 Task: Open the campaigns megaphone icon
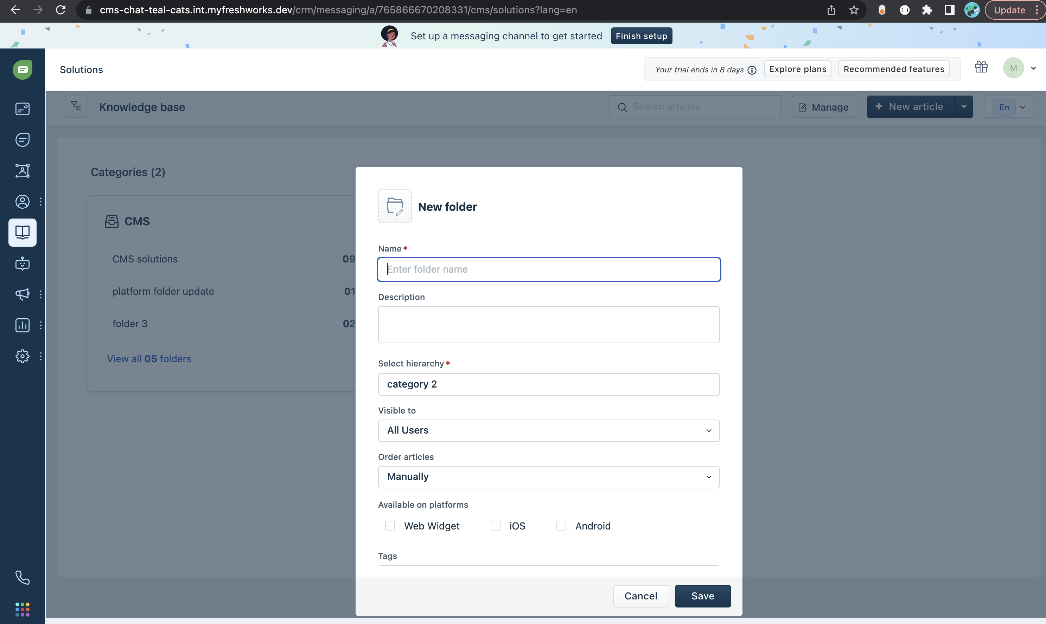pyautogui.click(x=22, y=294)
